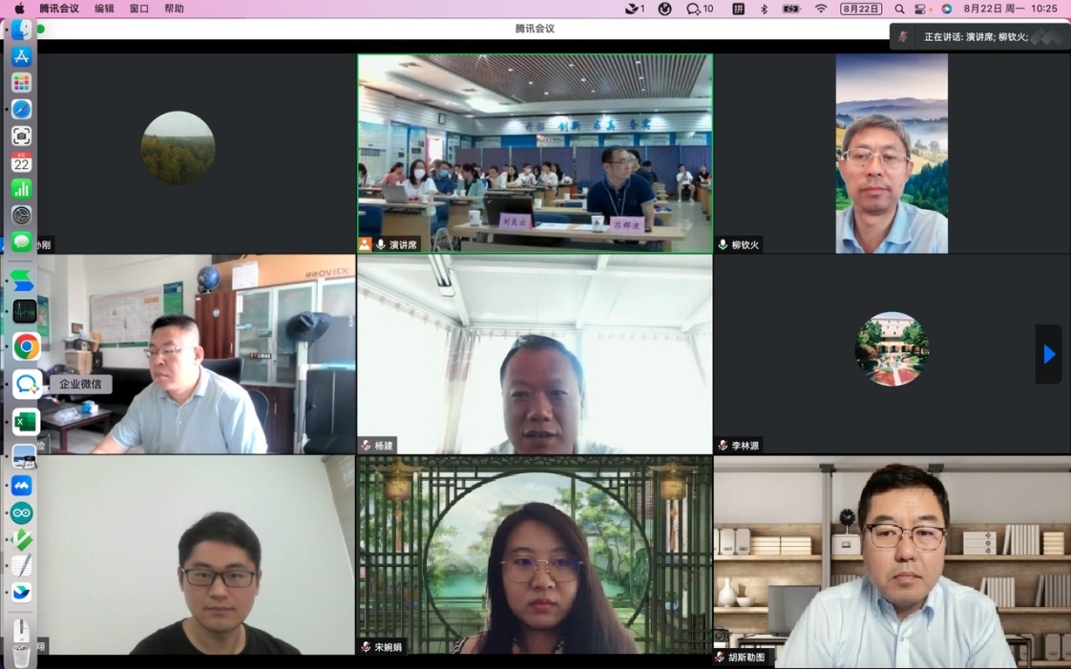Open the 企业微信 app in dock
The image size is (1071, 669).
pos(26,385)
